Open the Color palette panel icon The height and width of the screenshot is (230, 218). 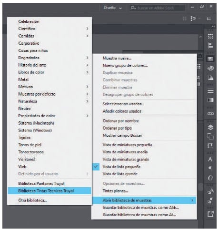click(x=210, y=68)
